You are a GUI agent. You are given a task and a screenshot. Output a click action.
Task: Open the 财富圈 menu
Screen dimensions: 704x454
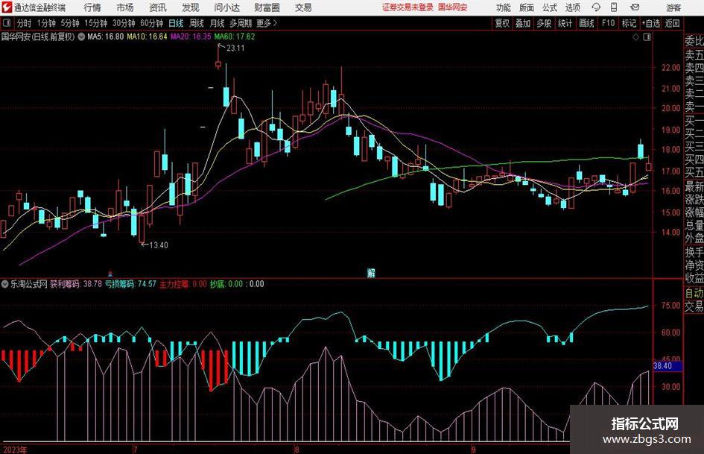[x=267, y=7]
